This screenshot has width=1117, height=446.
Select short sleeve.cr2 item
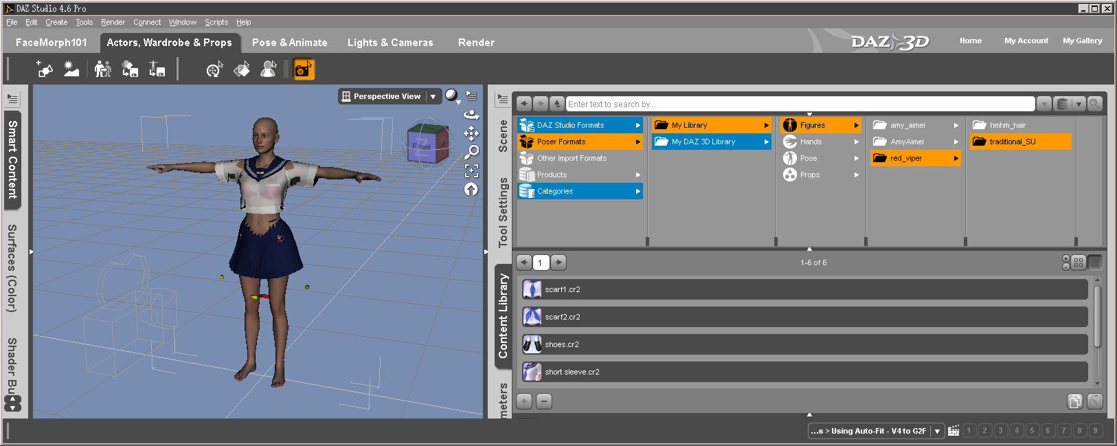point(804,372)
